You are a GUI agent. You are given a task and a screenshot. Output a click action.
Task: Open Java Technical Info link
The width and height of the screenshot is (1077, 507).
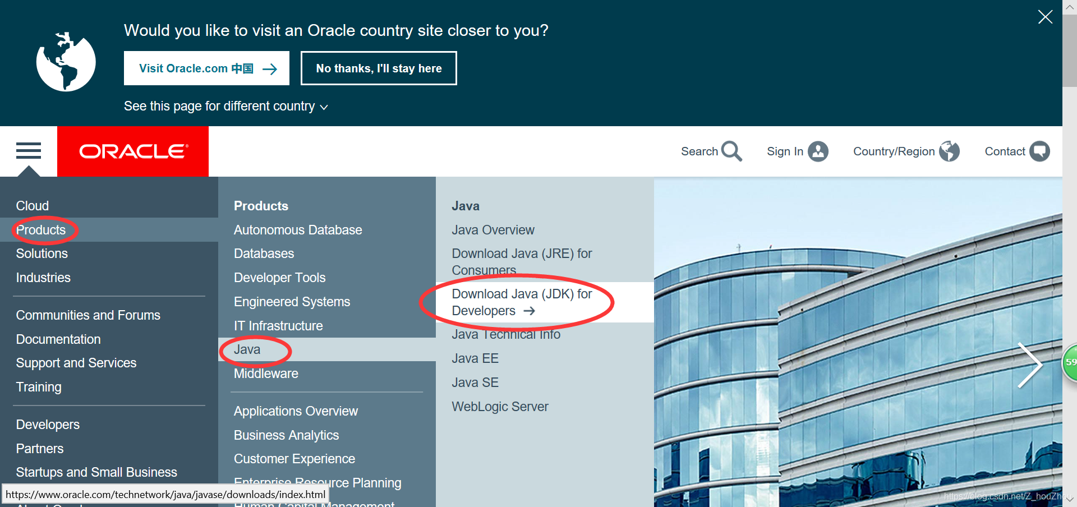tap(506, 334)
